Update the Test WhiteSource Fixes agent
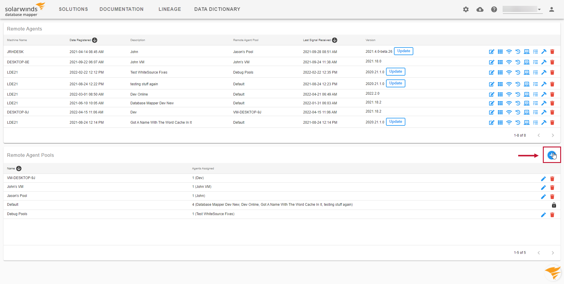The width and height of the screenshot is (564, 284). [396, 72]
